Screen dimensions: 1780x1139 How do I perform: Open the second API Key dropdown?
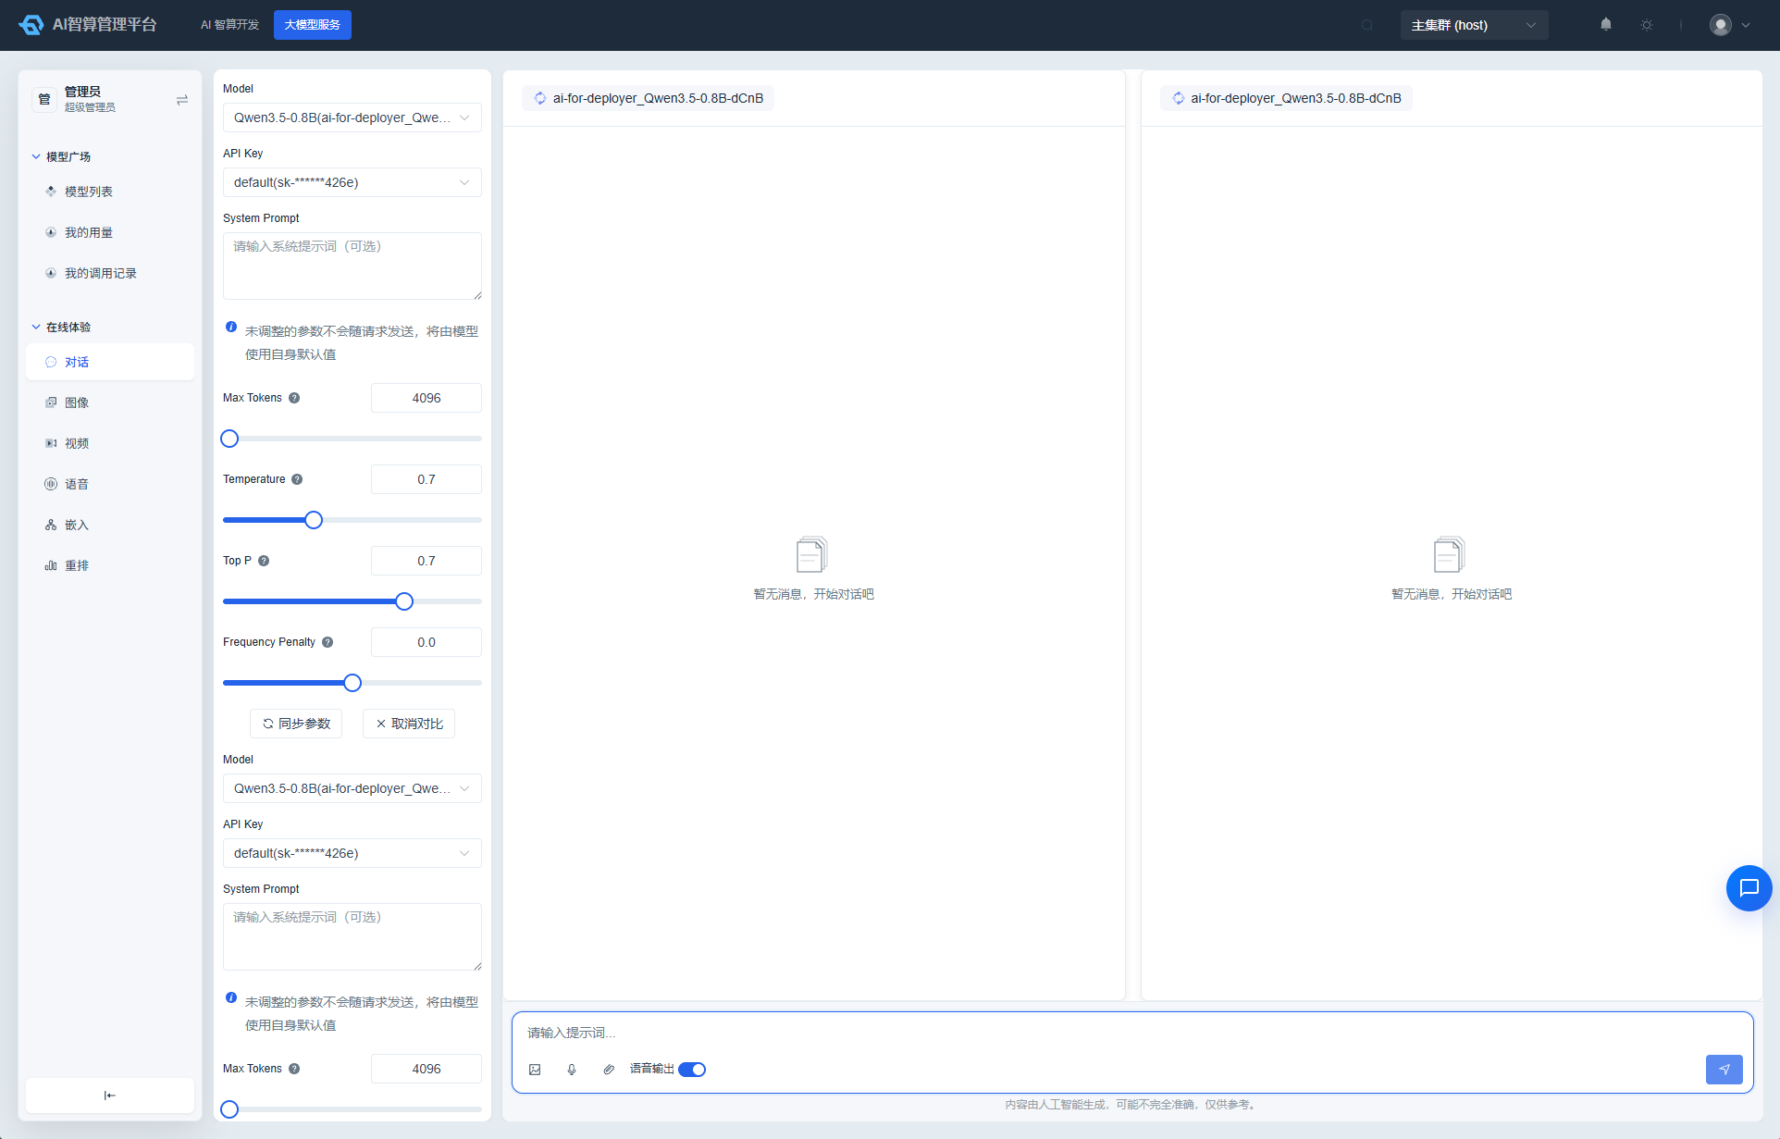point(352,853)
